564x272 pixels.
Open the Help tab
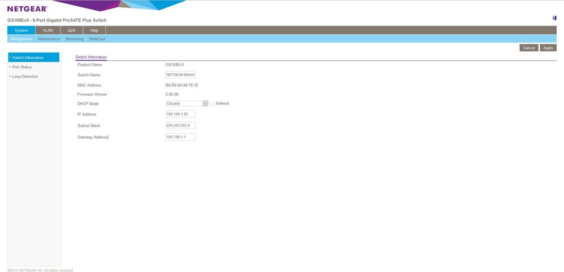click(x=94, y=30)
